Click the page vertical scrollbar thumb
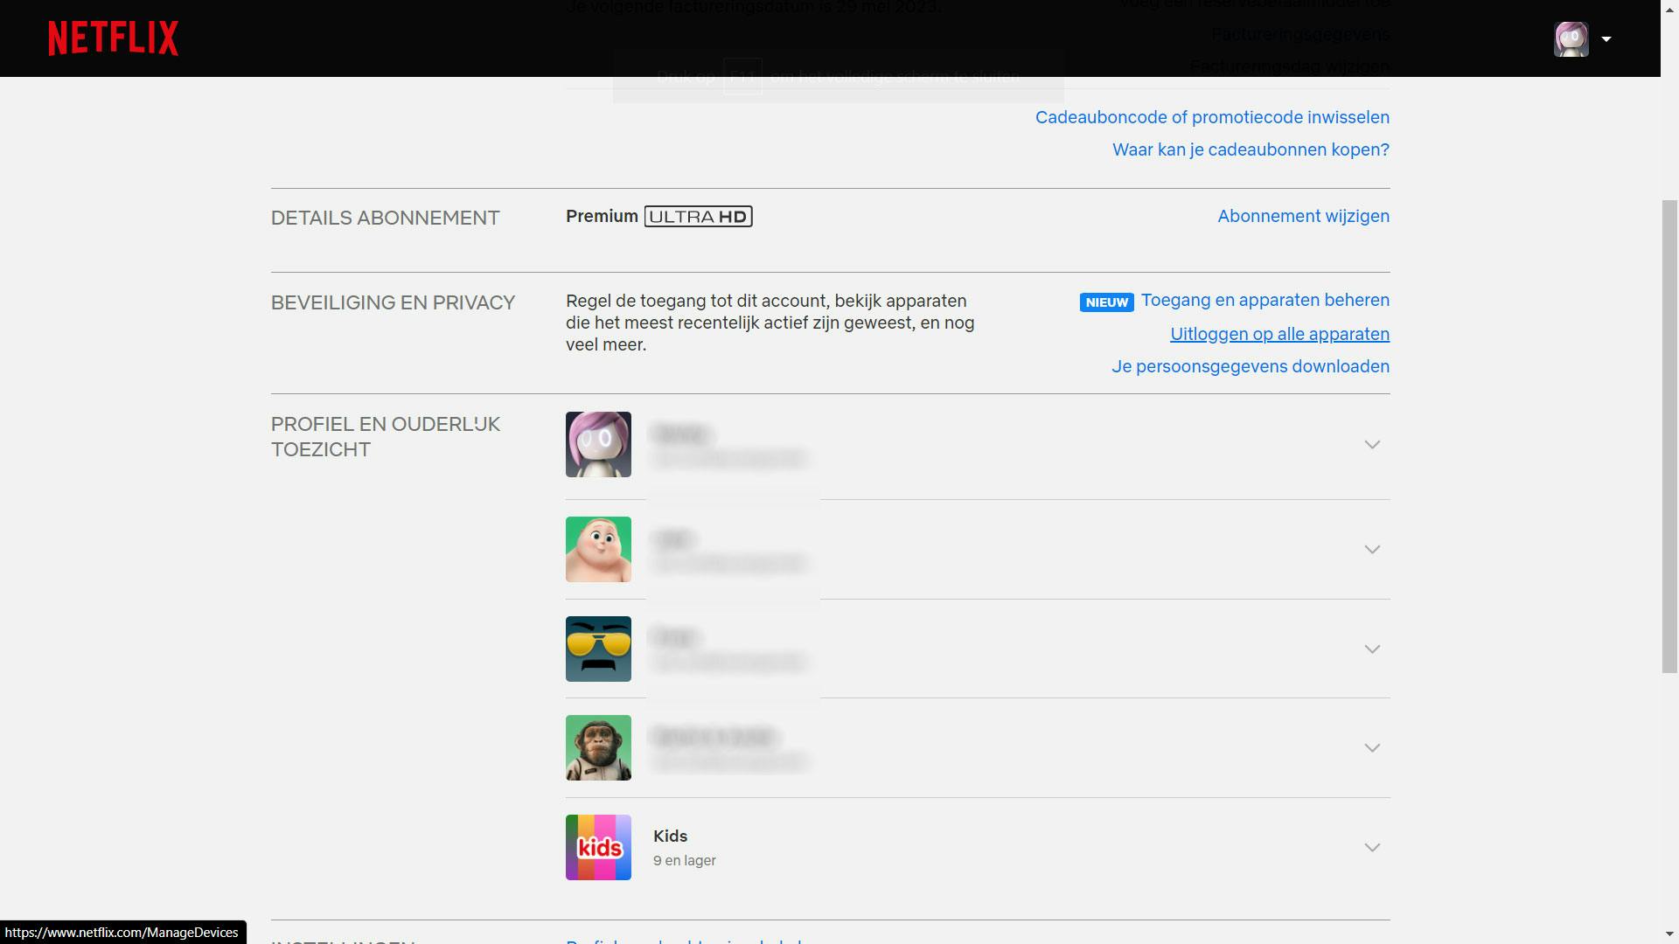1679x944 pixels. [x=1669, y=437]
